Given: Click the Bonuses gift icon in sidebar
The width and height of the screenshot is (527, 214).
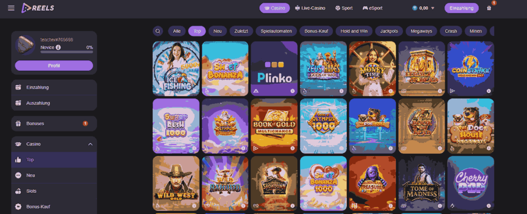Looking at the screenshot, I should click(x=18, y=123).
